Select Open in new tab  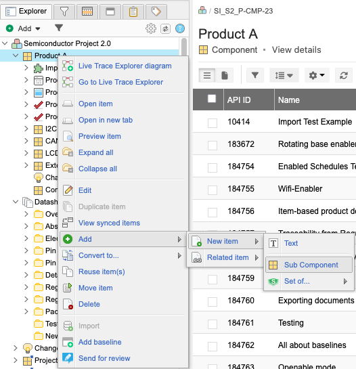click(106, 120)
